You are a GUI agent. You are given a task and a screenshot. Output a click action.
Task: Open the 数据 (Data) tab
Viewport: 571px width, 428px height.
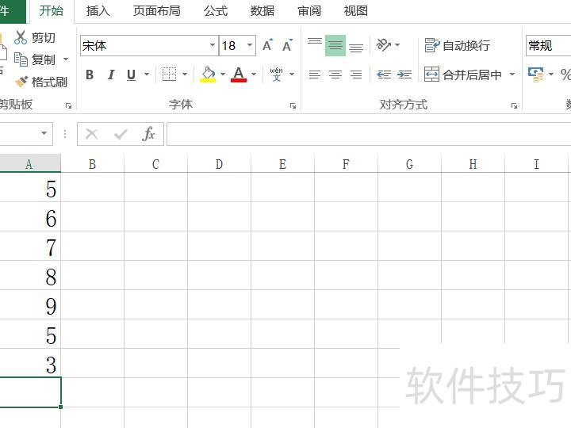263,11
